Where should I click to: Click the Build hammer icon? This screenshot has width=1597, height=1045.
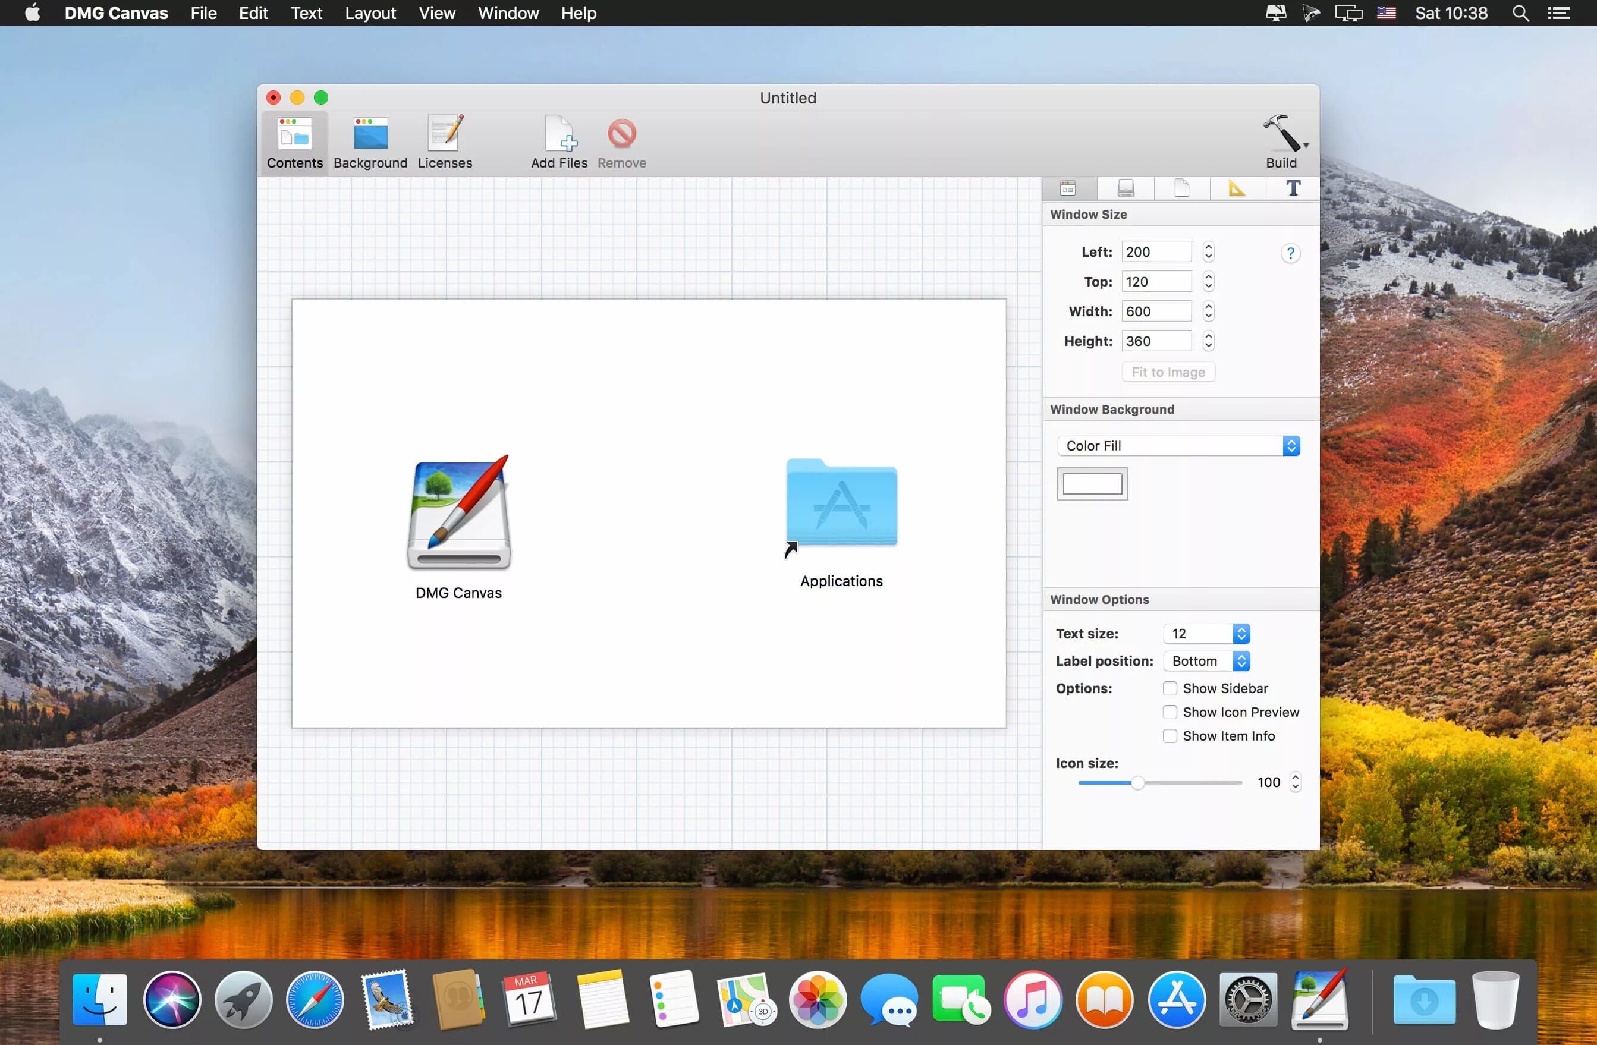[1281, 134]
